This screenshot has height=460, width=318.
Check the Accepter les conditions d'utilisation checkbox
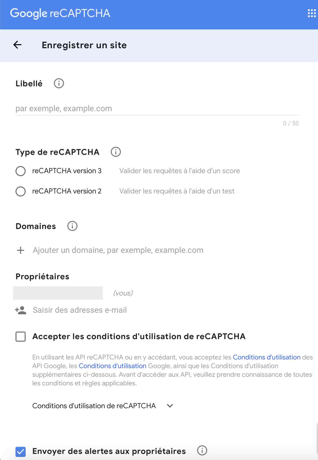click(21, 337)
